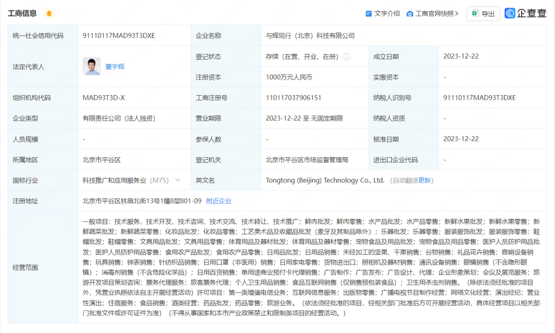Expand the 科技推广和应用服务业 industry dropdown
The height and width of the screenshot is (333, 555).
(178, 180)
